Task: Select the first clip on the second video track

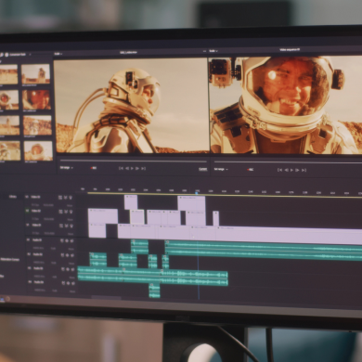Action: click(x=103, y=216)
